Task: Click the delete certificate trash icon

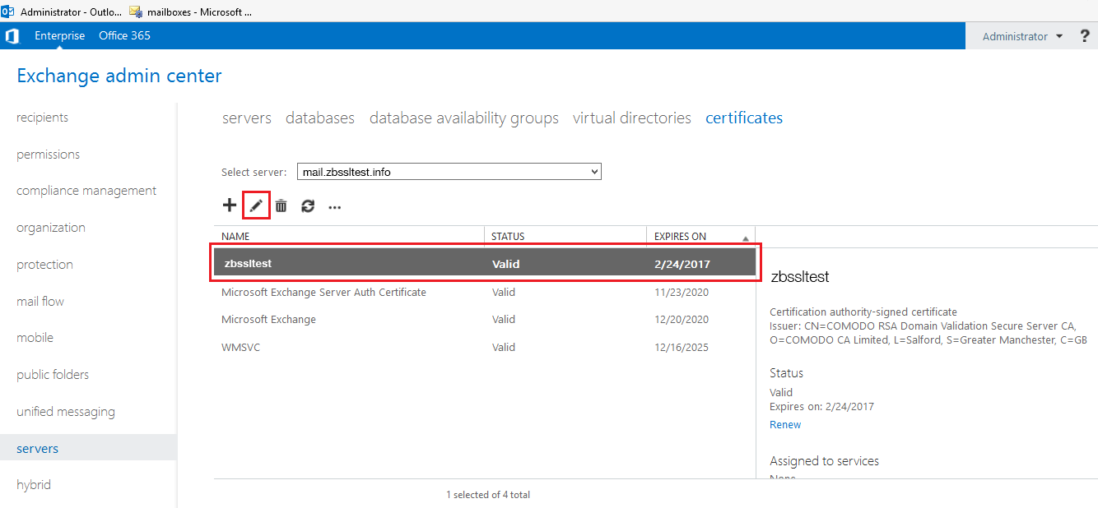Action: point(281,205)
